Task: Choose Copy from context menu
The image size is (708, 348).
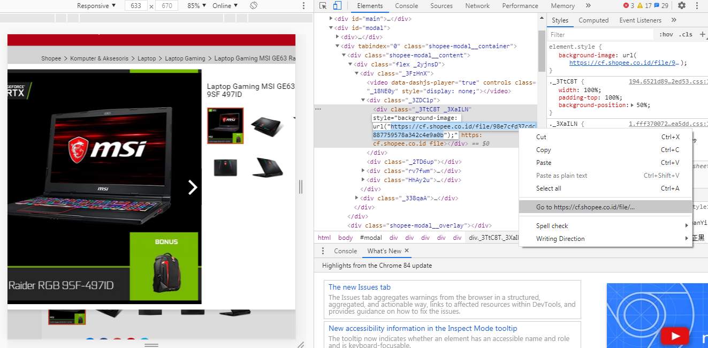Action: (x=606, y=150)
